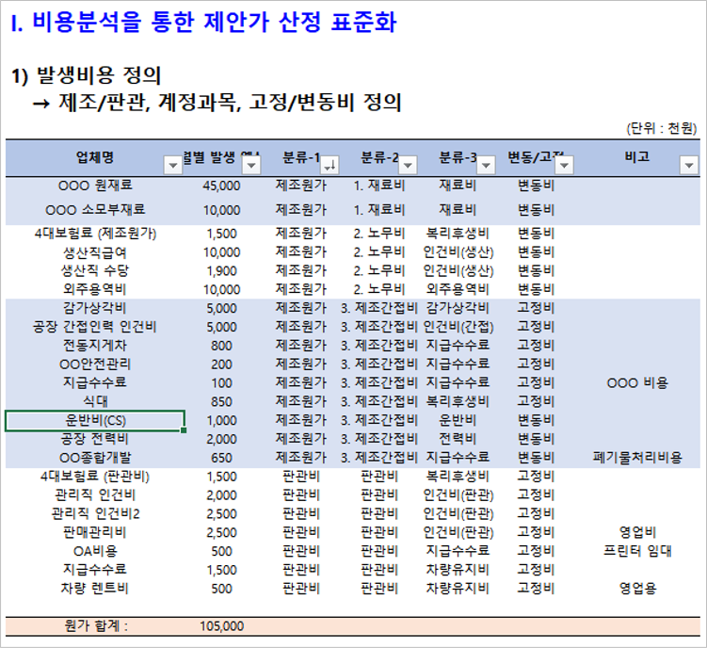This screenshot has width=707, height=648.
Task: Select the amount cell 850
Action: 221,401
